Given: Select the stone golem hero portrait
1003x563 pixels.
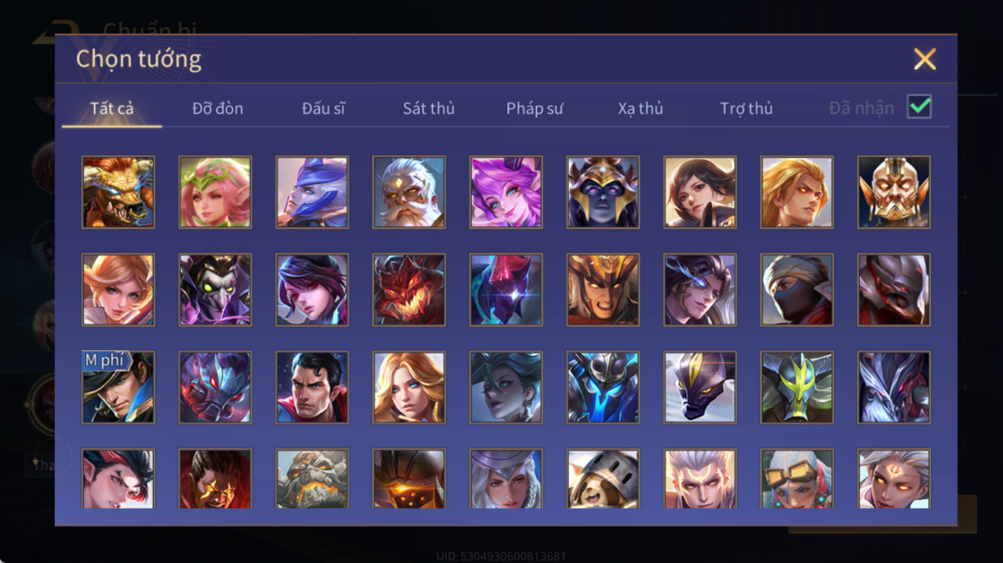Looking at the screenshot, I should click(312, 479).
